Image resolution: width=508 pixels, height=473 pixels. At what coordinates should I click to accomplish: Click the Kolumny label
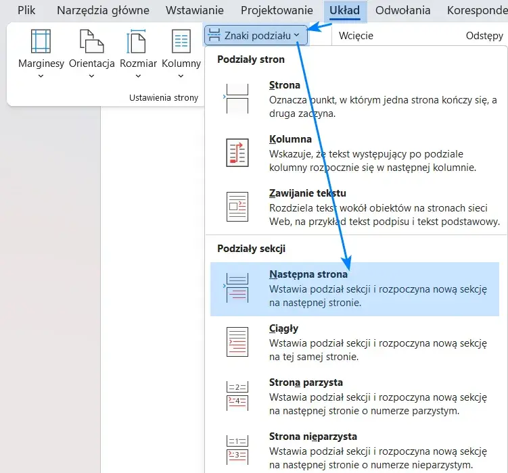point(181,64)
